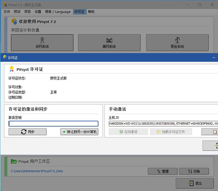Open the 帮助 menu
The width and height of the screenshot is (218, 191).
(91, 12)
